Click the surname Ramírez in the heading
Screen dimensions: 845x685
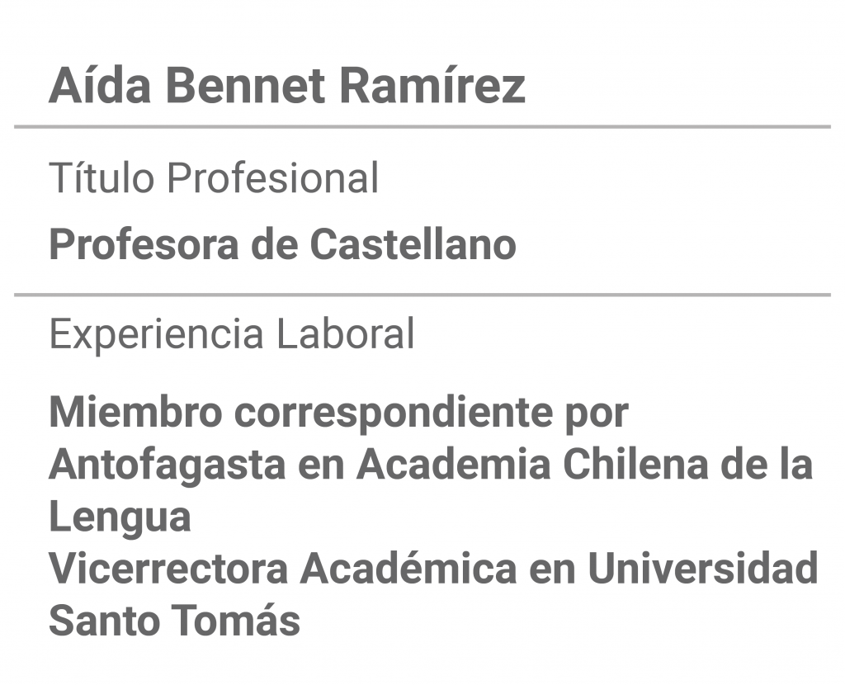(x=432, y=85)
